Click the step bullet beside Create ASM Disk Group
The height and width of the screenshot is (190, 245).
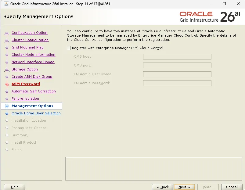[7, 77]
